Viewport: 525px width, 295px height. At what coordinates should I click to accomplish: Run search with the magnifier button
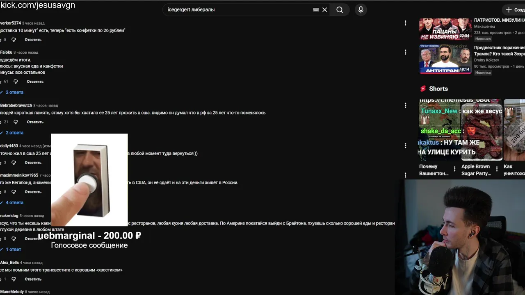click(340, 9)
